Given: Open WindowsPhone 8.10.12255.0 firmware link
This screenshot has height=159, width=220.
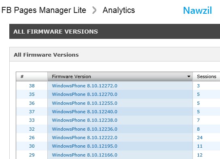Looking at the screenshot, I should coord(85,103).
